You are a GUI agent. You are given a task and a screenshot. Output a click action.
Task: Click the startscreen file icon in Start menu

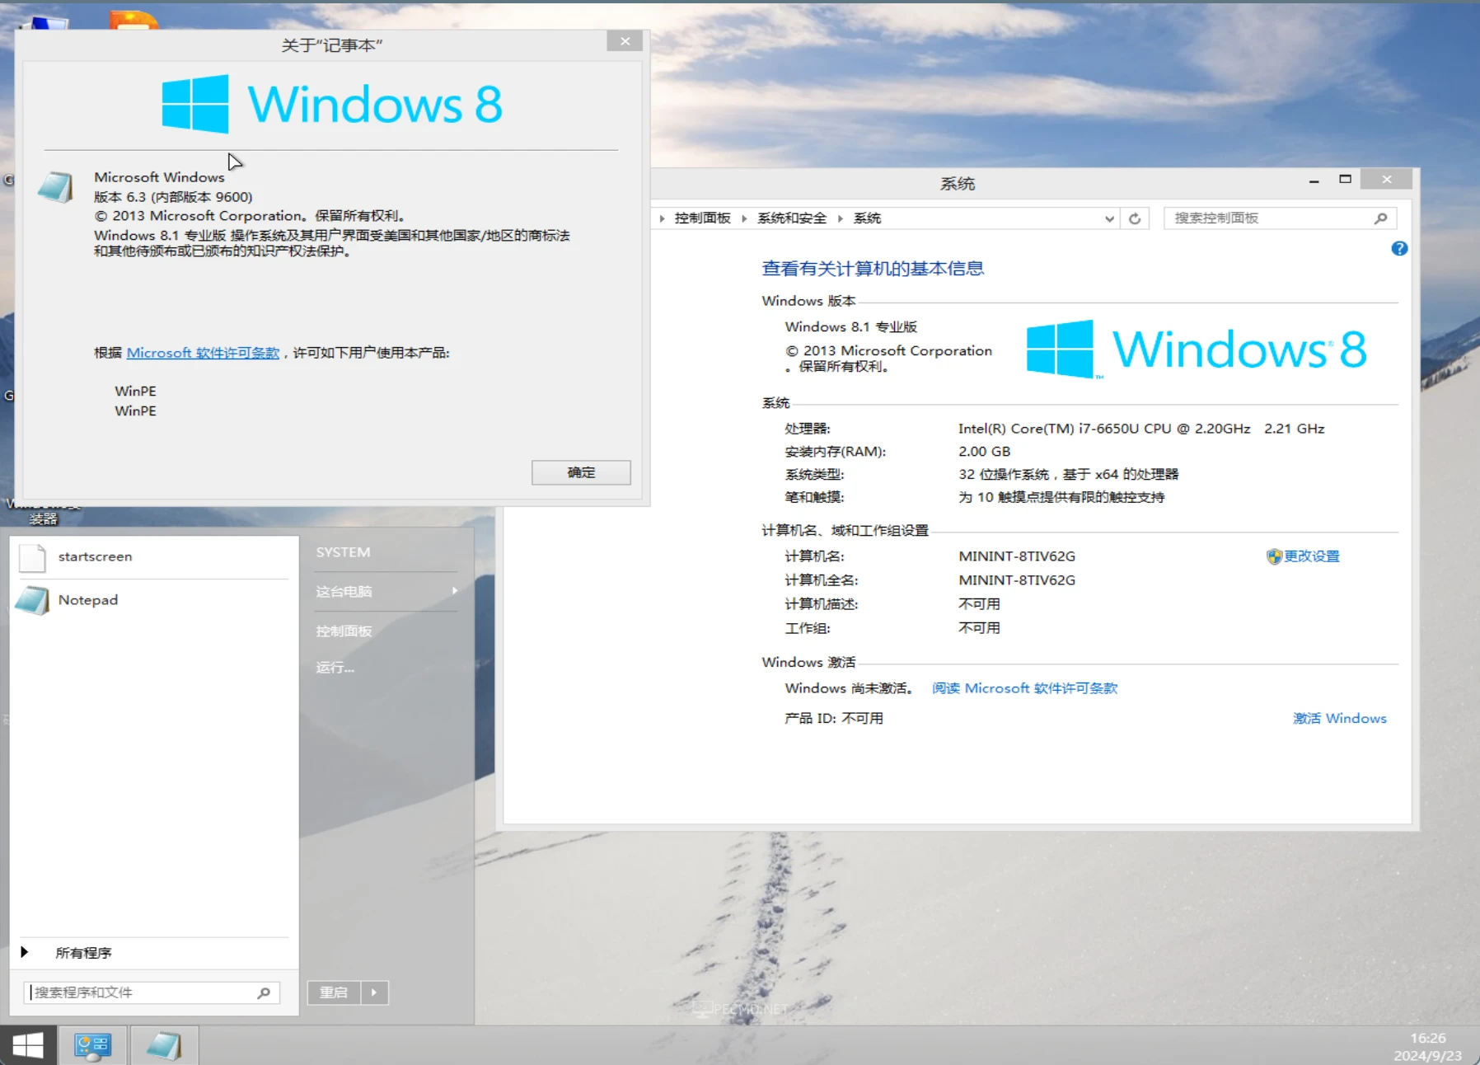coord(32,557)
